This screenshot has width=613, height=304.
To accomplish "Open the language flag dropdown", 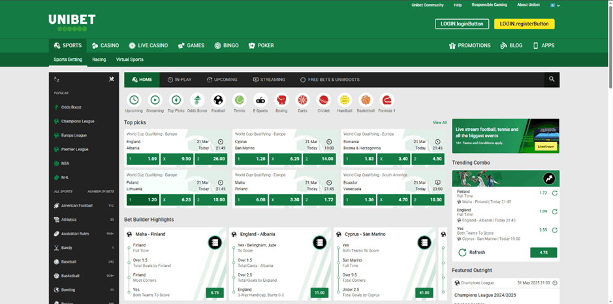I will coord(555,5).
